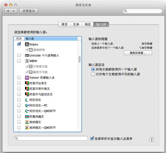
Task: Click the 触控手写板 icon
Action: [x=31, y=72]
